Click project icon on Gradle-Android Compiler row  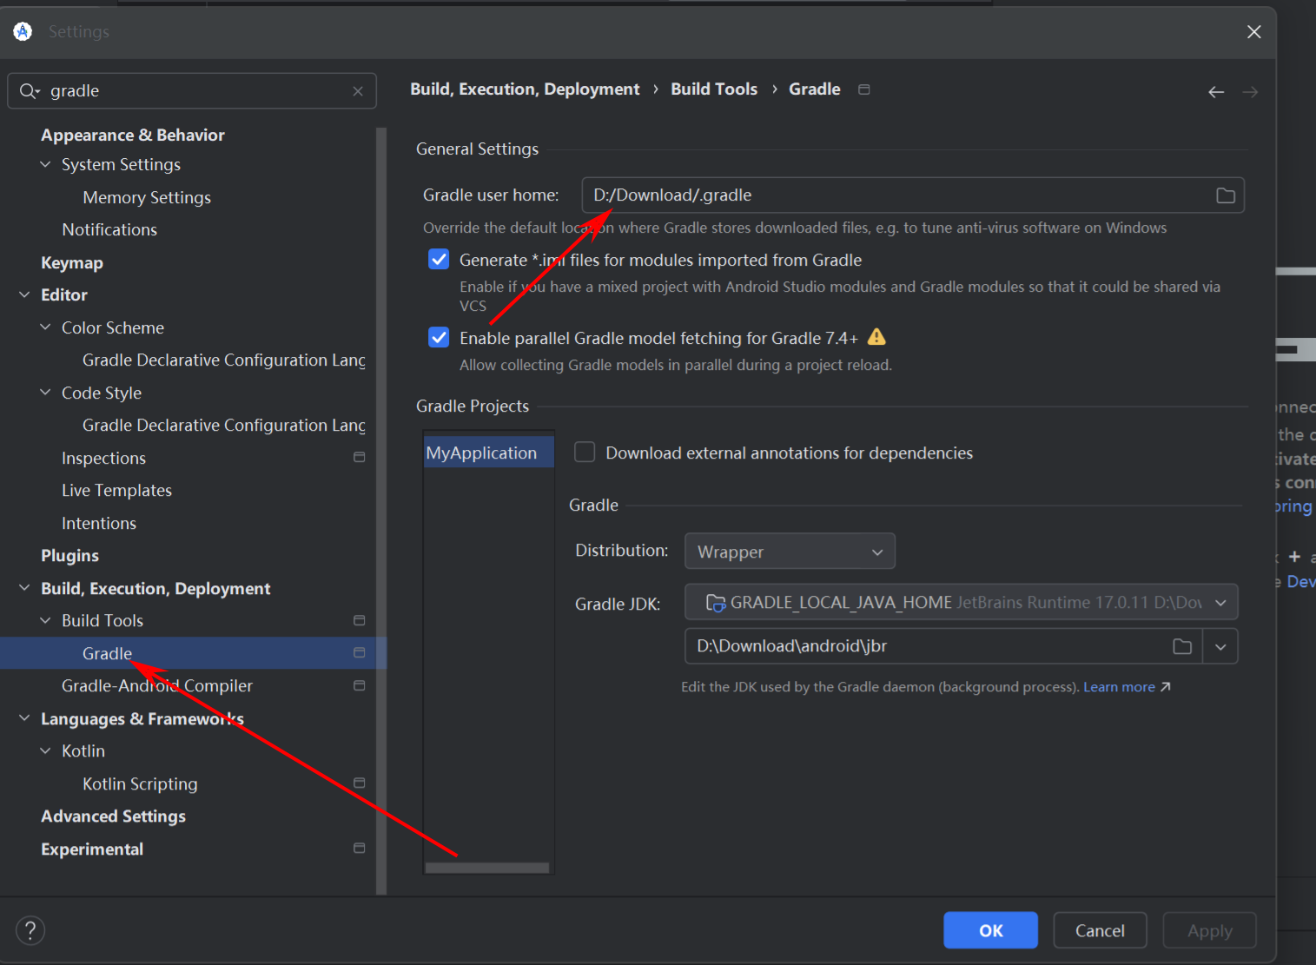[360, 685]
